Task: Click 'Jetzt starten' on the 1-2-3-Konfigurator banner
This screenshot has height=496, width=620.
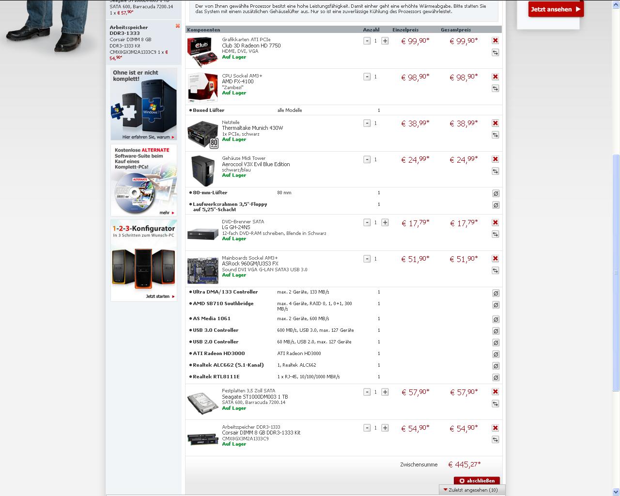Action: tap(160, 296)
